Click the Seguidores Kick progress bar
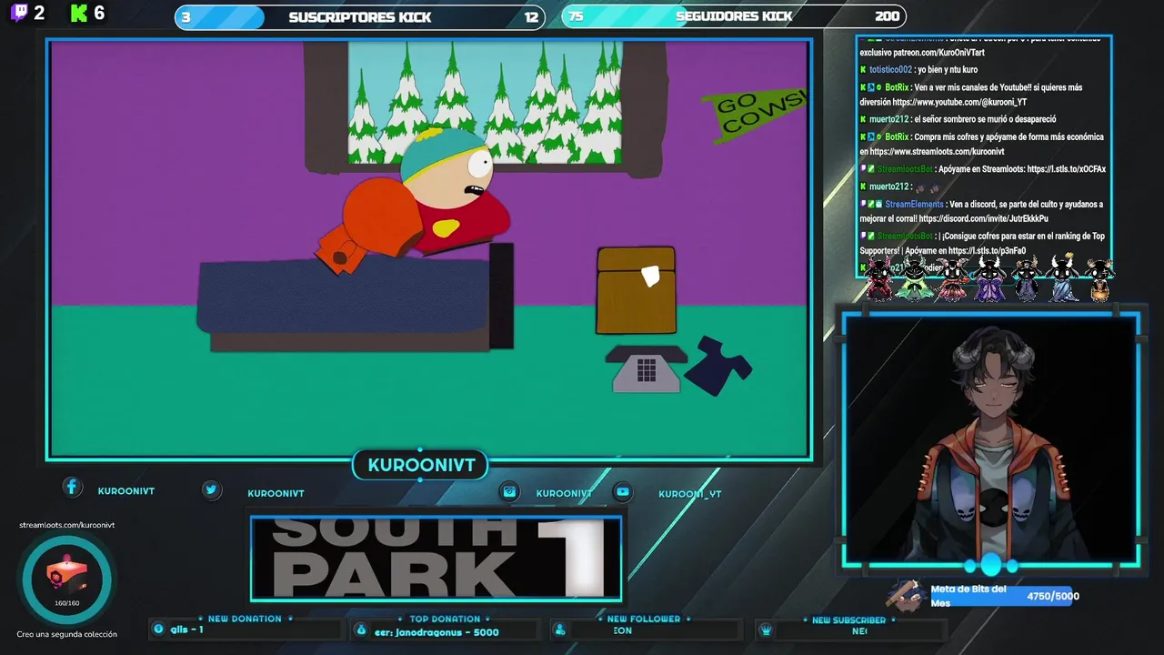Image resolution: width=1164 pixels, height=655 pixels. [x=733, y=16]
